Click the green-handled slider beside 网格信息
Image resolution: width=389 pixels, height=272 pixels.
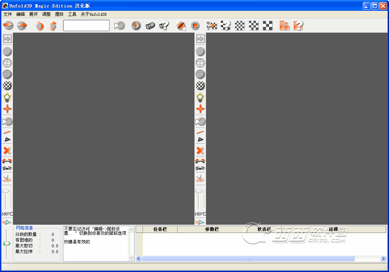pos(7,243)
